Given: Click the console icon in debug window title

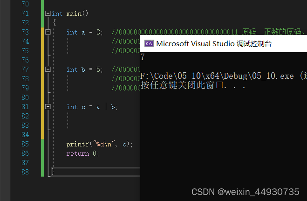Looking at the screenshot, I should [x=149, y=43].
